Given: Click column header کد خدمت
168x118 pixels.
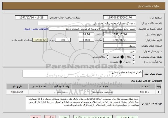Looking at the screenshot, I should click(x=144, y=86).
